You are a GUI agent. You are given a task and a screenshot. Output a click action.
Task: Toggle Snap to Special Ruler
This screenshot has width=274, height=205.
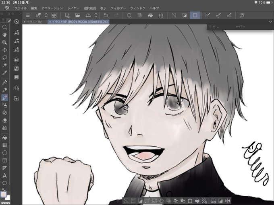click(x=218, y=15)
